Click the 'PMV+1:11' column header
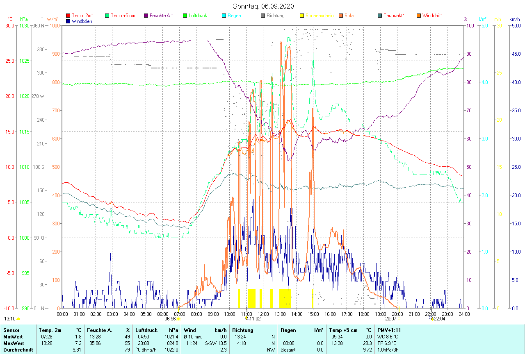Viewport: 525px width, 354px height. click(389, 330)
